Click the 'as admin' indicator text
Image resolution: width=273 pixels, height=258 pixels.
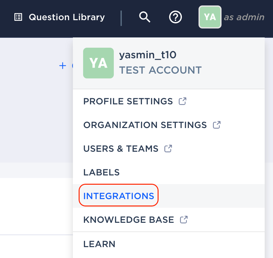click(244, 17)
